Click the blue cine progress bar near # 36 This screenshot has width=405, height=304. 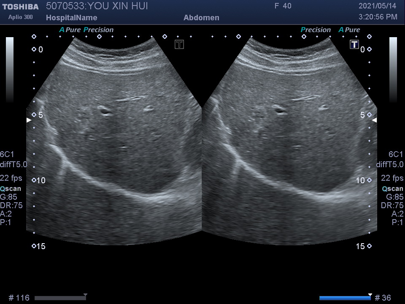point(345,298)
